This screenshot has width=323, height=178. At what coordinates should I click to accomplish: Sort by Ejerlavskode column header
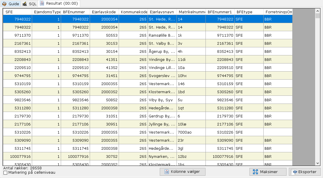click(x=104, y=12)
